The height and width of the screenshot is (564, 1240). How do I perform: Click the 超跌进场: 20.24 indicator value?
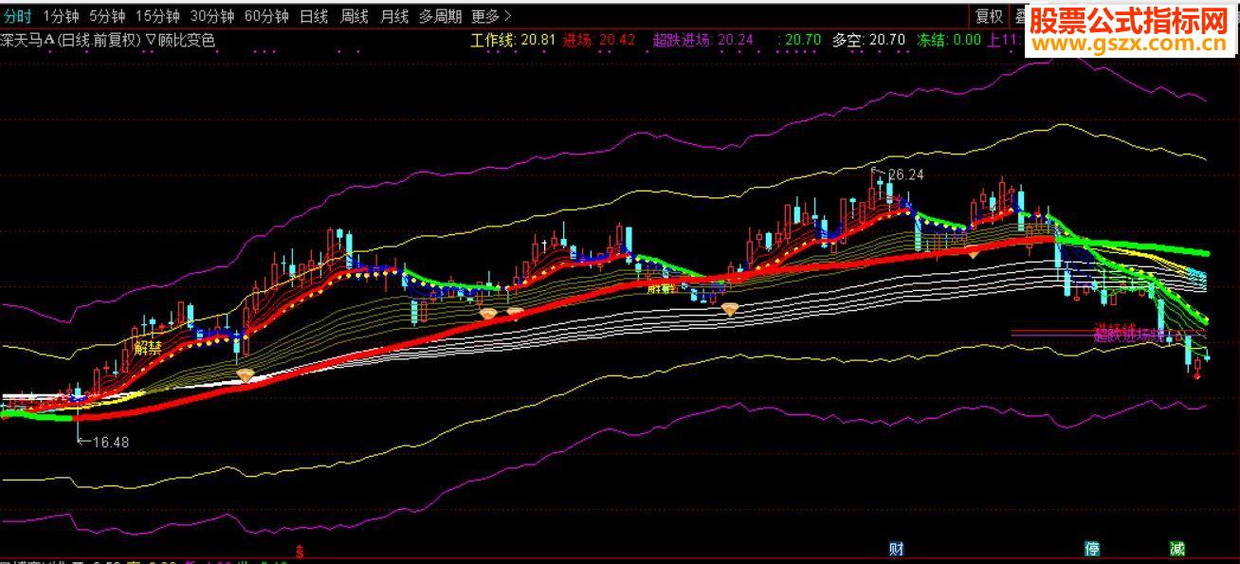pyautogui.click(x=703, y=40)
